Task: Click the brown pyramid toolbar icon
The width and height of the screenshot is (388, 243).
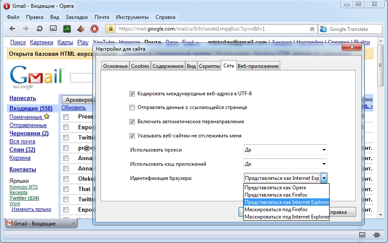Action: [x=80, y=29]
